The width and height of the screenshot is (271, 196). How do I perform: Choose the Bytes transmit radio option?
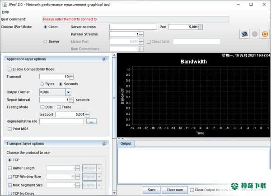pyautogui.click(x=42, y=84)
